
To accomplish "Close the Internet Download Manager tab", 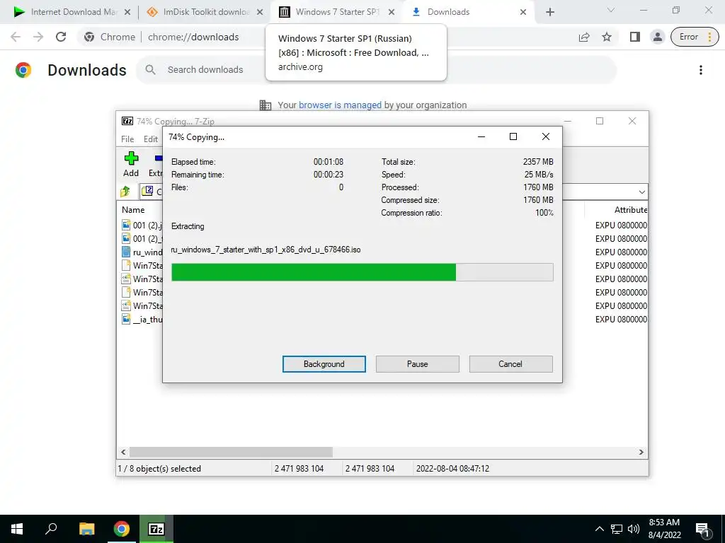I will (x=127, y=12).
